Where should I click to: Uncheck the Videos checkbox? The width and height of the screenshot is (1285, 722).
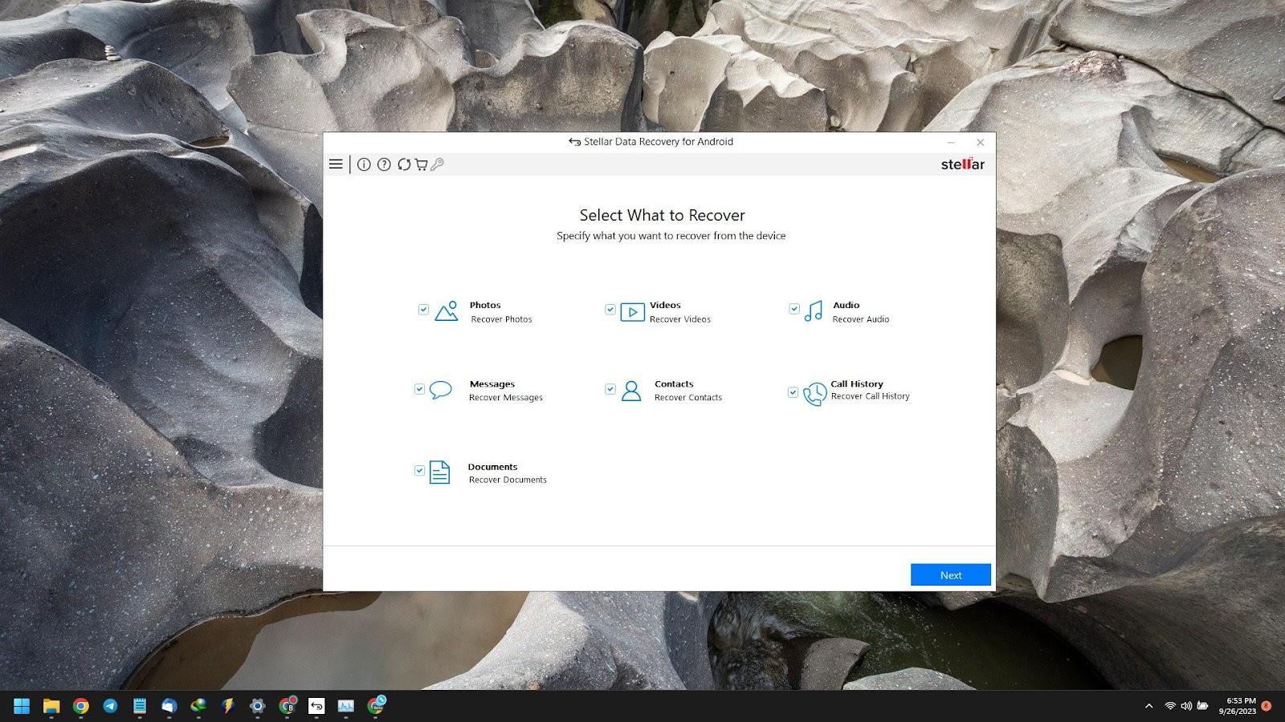coord(610,310)
